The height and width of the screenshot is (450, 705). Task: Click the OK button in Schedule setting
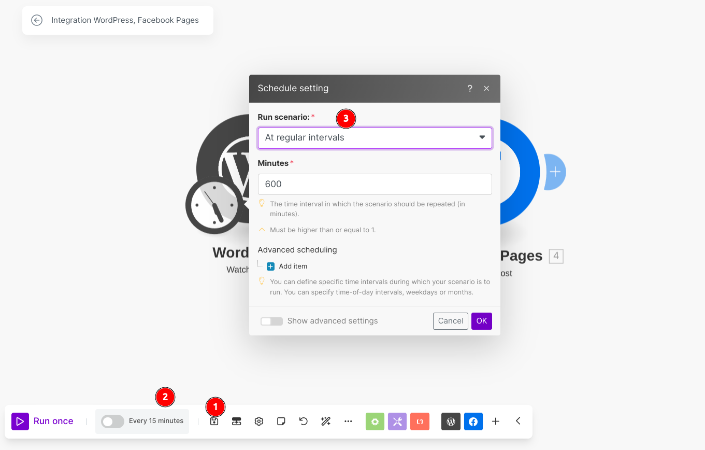coord(481,321)
